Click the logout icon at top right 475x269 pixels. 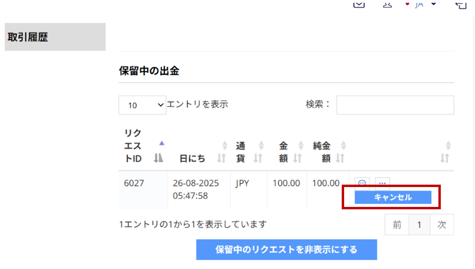click(461, 4)
